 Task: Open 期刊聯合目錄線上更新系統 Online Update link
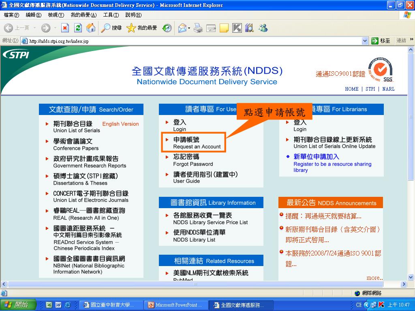pyautogui.click(x=334, y=143)
